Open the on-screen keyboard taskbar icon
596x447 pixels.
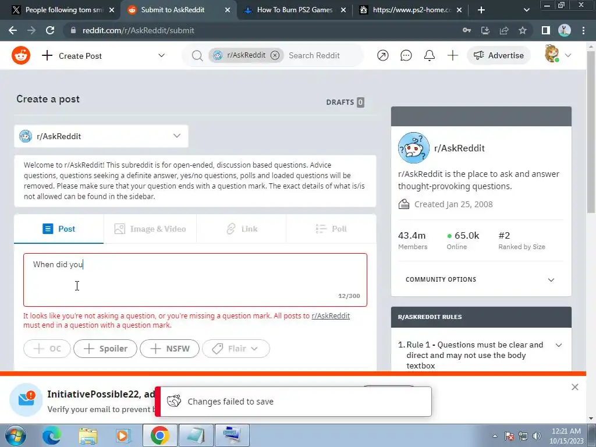[232, 435]
